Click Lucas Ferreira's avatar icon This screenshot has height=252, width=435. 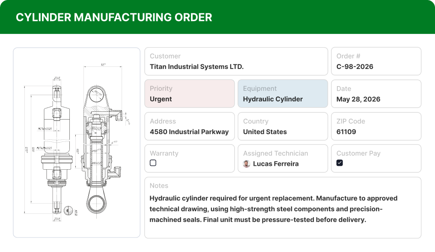coord(246,164)
